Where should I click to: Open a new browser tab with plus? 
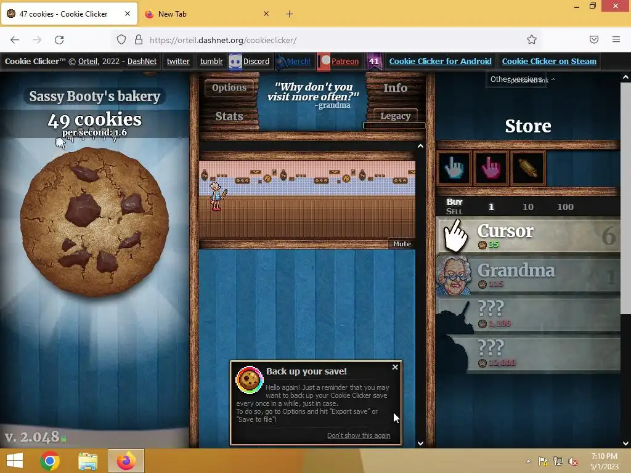(x=290, y=14)
